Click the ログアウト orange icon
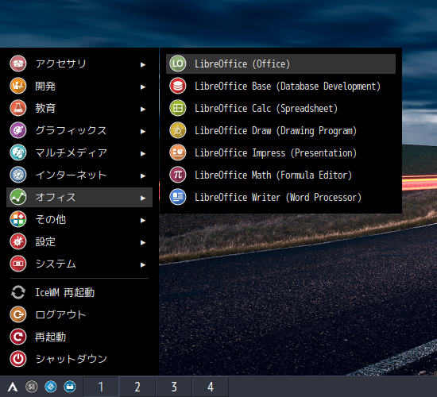437x397 pixels. 18,314
